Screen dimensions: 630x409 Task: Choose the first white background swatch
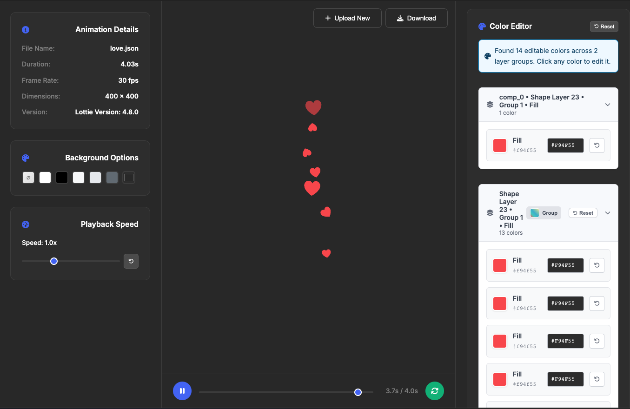(45, 178)
